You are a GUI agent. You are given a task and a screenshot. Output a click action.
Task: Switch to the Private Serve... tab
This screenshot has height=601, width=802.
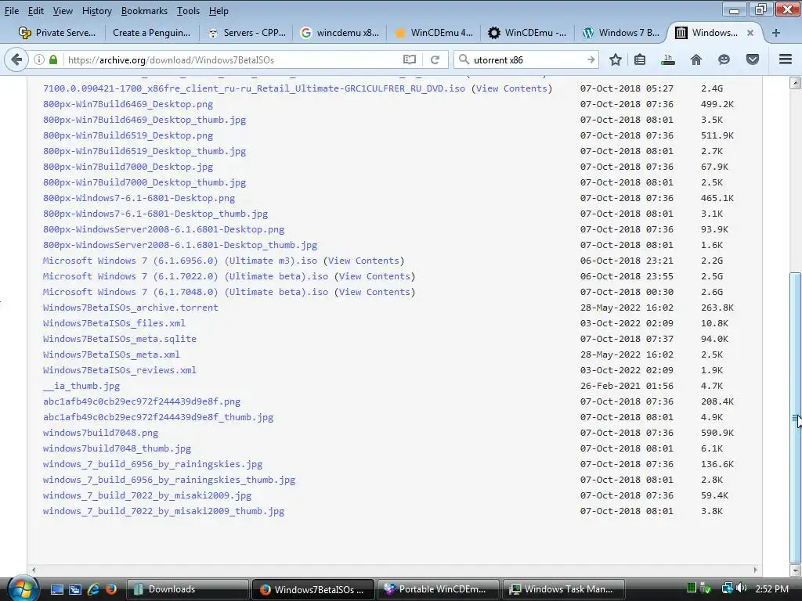tap(56, 33)
